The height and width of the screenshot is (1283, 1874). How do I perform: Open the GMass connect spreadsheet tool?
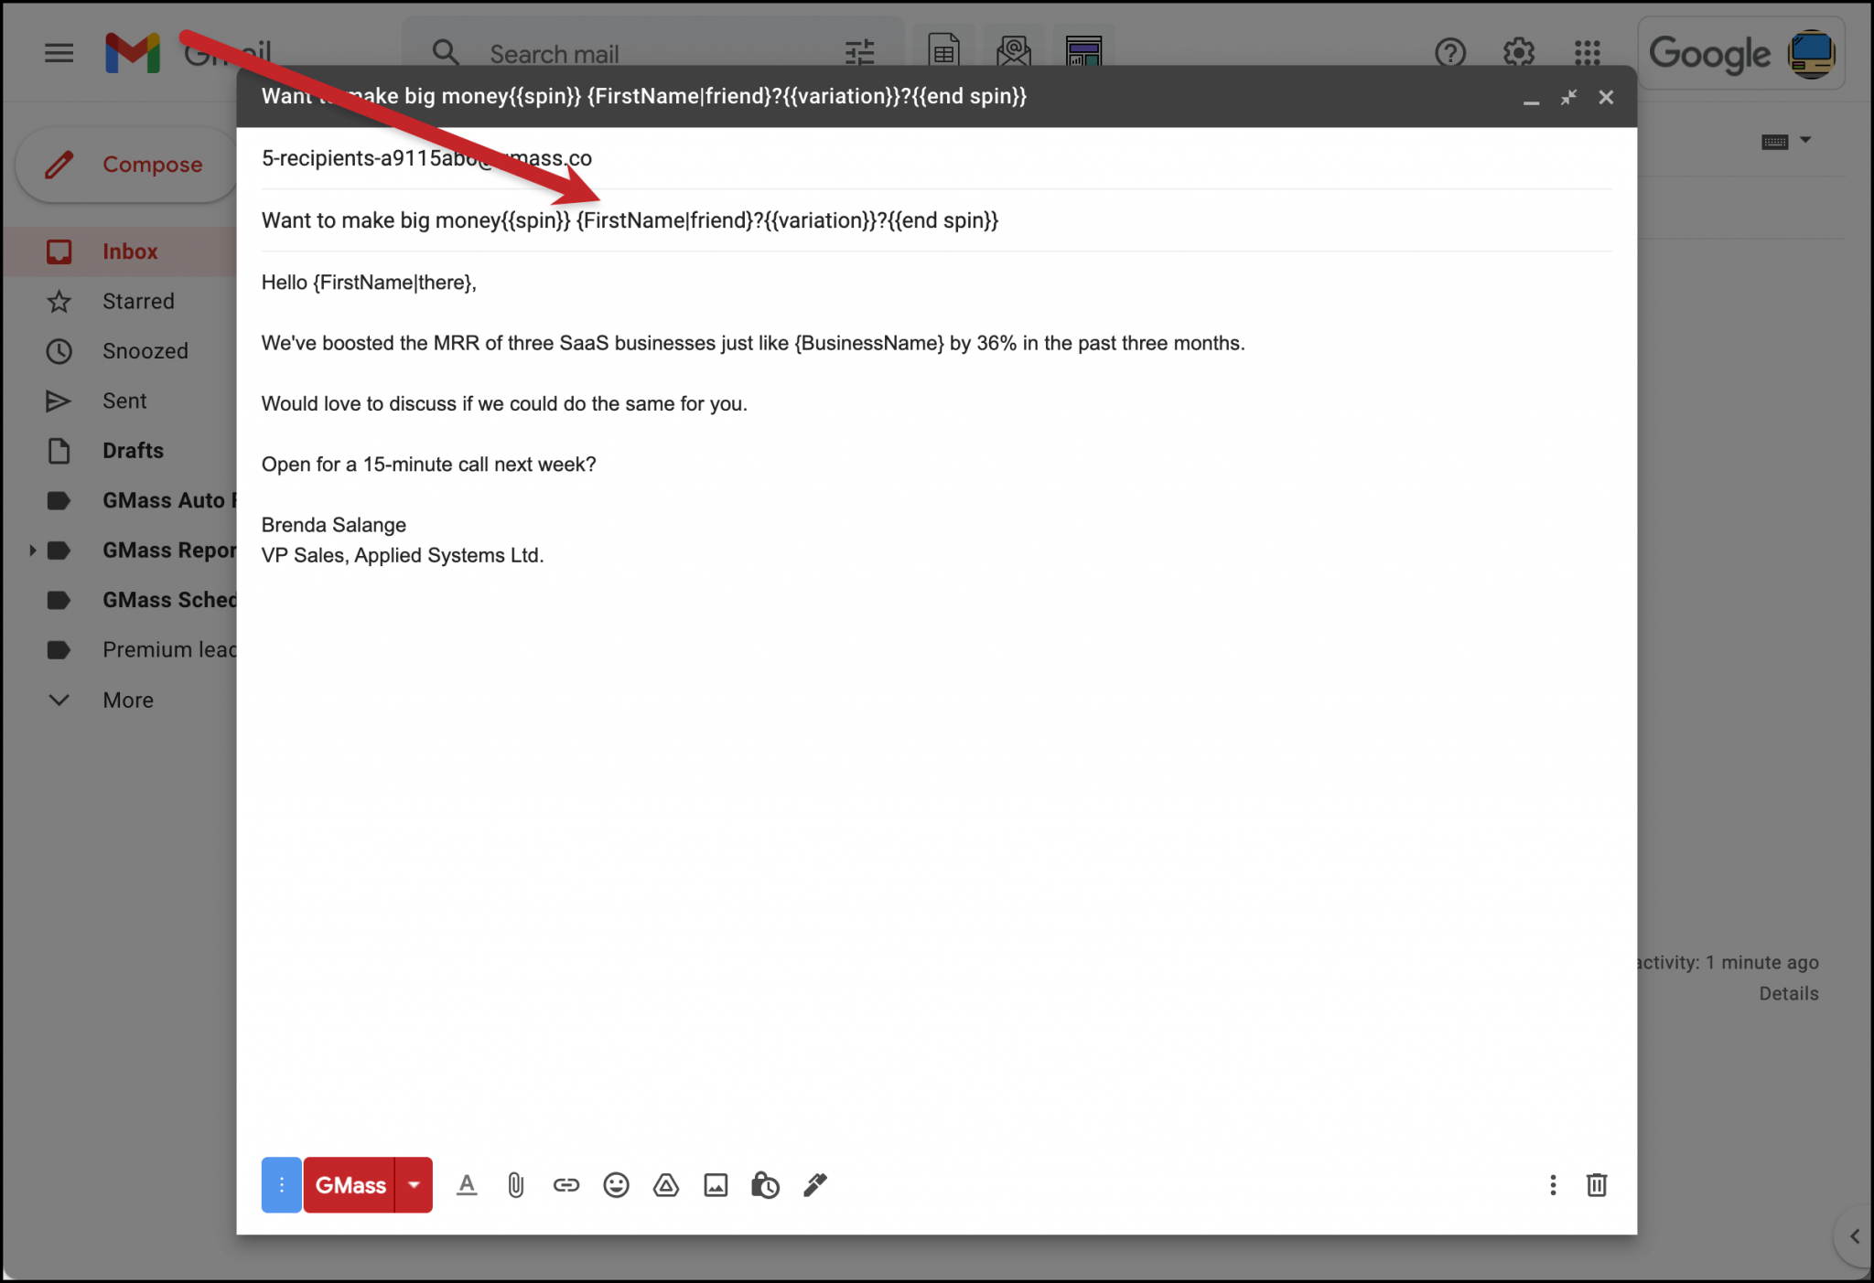click(x=942, y=52)
